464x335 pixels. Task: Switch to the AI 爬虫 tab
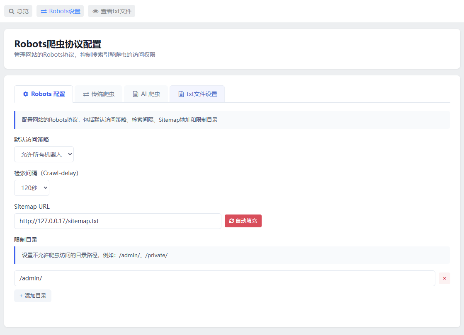[146, 94]
